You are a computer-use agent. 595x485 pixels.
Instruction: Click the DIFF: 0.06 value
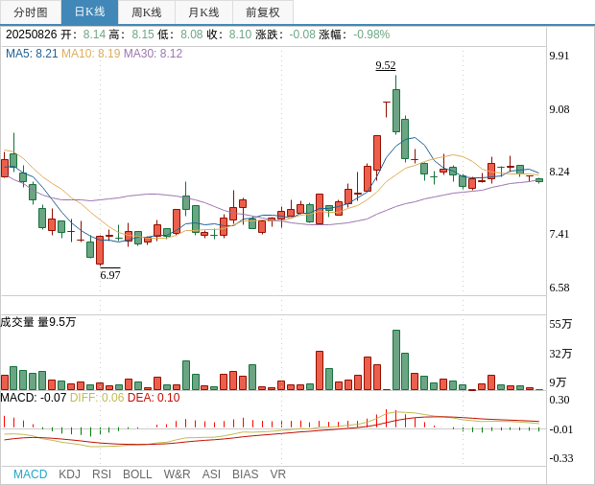(x=97, y=398)
